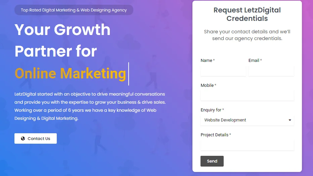Image resolution: width=313 pixels, height=176 pixels.
Task: Expand Enquiry for using the dropdown arrow
Action: (290, 120)
